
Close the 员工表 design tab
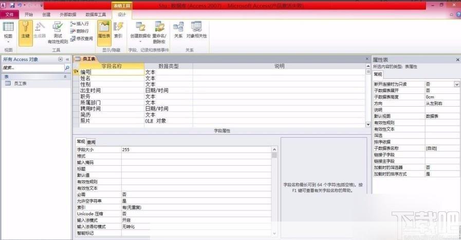click(367, 59)
